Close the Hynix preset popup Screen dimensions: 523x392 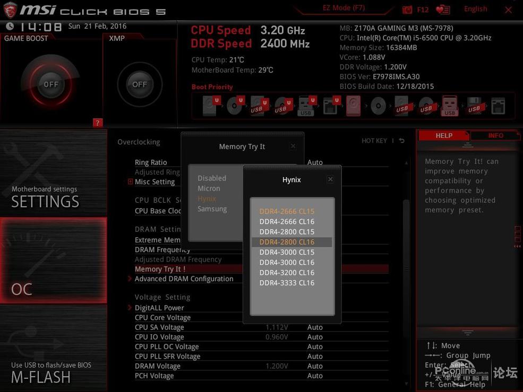click(330, 179)
